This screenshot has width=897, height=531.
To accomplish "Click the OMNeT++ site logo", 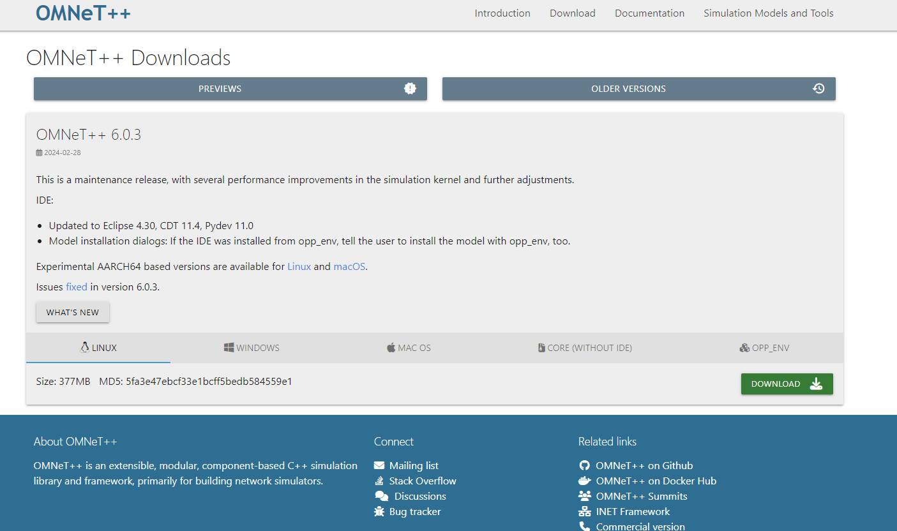I will (x=83, y=13).
